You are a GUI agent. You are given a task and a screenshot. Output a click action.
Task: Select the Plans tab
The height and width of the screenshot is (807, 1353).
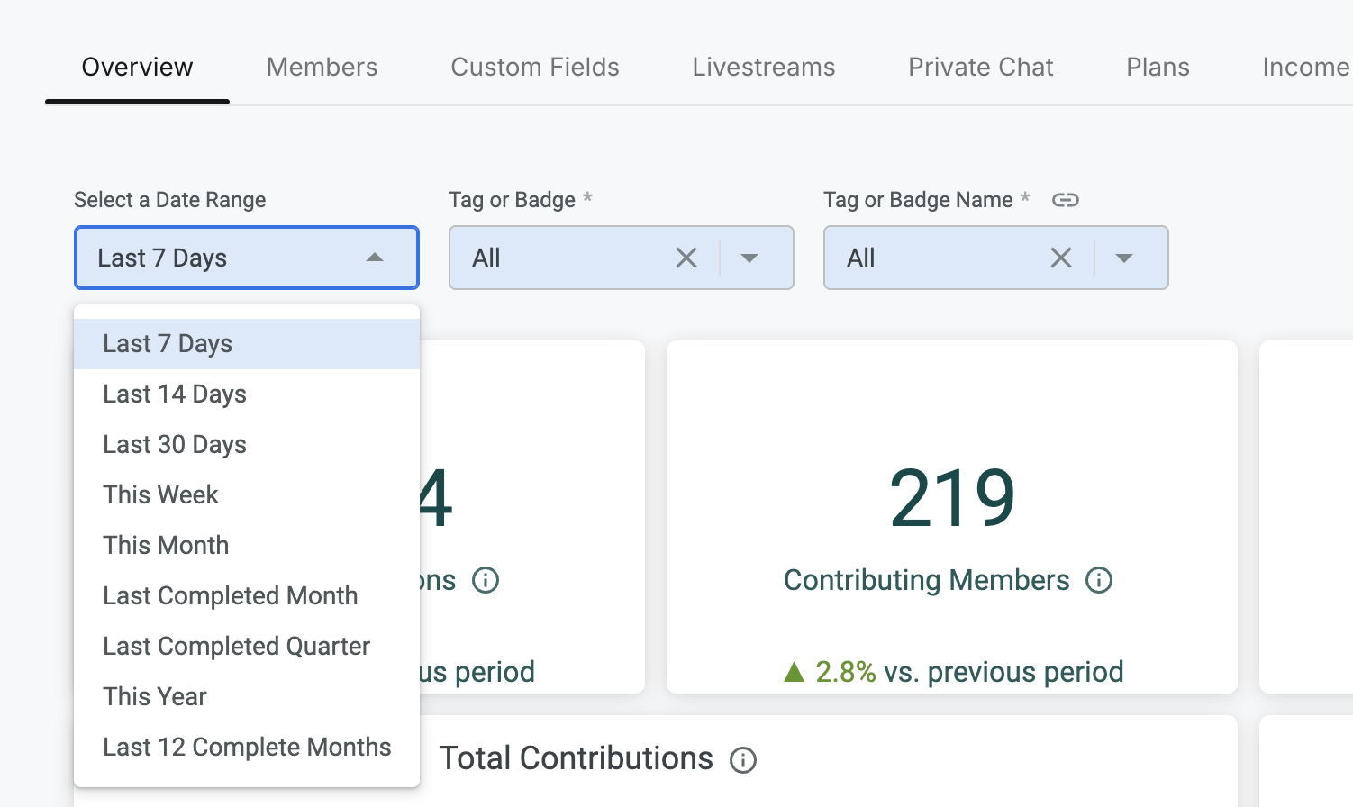[1158, 68]
